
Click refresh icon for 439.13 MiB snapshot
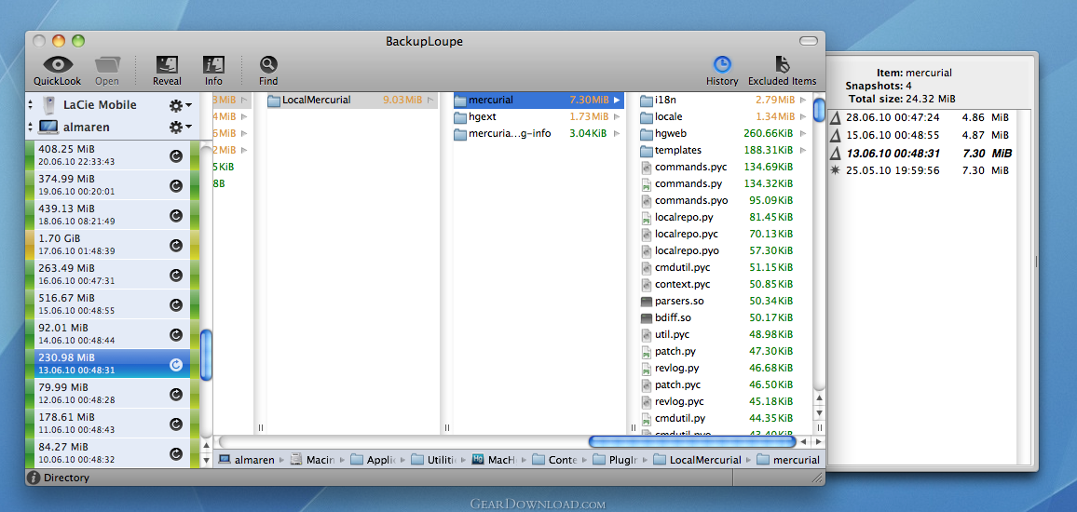[176, 215]
